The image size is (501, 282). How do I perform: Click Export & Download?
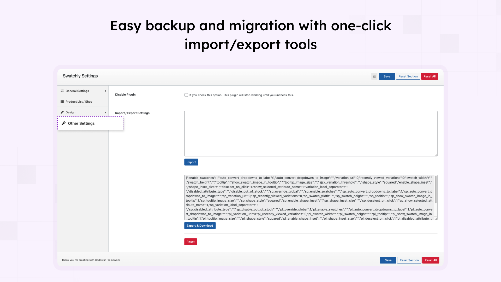(x=200, y=226)
